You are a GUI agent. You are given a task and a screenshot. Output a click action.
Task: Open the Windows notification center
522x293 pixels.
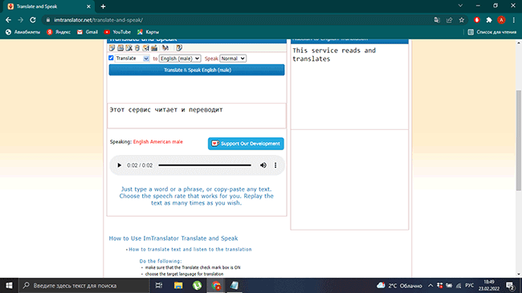point(510,286)
